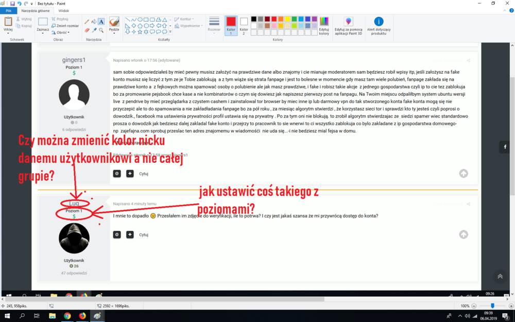Screen dimensions: 515x322
Task: Open the Plik menu
Action: tap(9, 10)
